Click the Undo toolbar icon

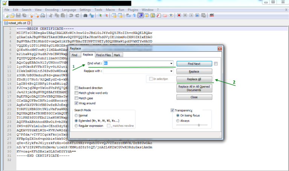tap(71, 15)
